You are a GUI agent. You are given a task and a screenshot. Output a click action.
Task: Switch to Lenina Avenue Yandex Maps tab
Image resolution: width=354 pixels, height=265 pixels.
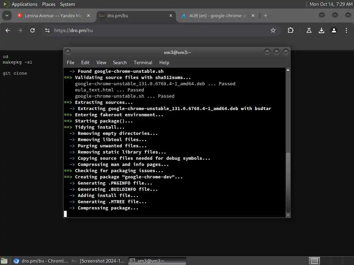coord(53,16)
